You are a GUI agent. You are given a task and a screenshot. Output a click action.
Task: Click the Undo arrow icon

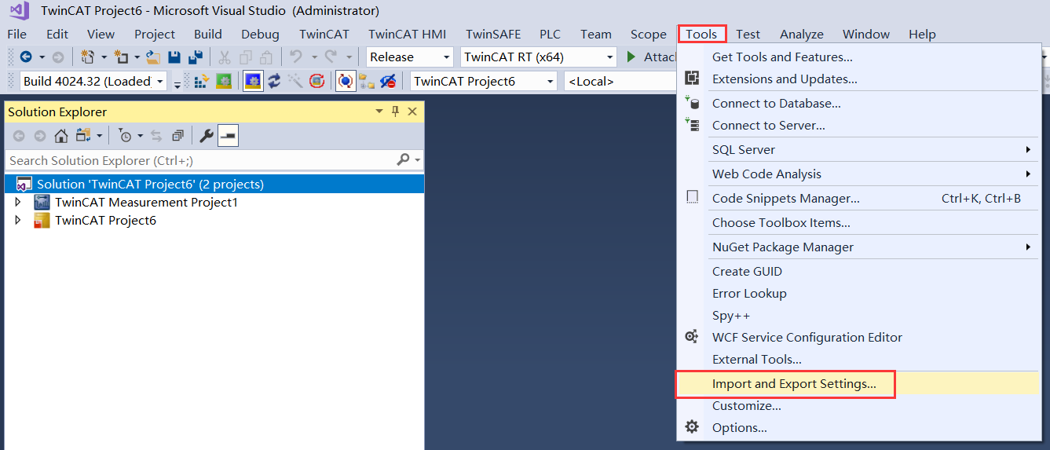[x=296, y=57]
